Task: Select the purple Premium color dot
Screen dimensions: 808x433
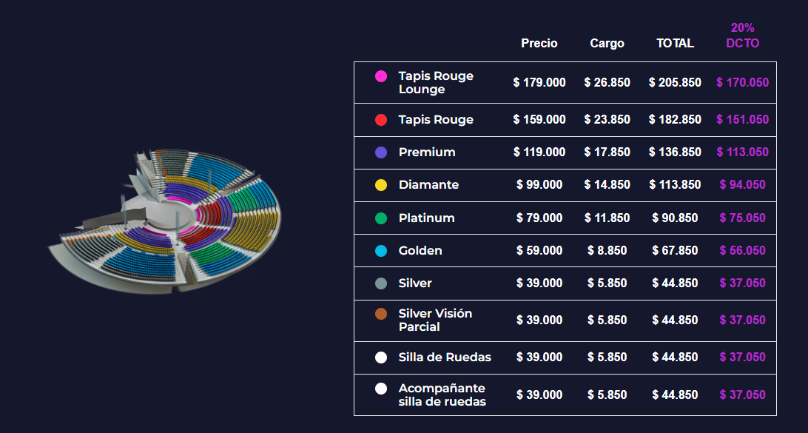Action: [381, 152]
